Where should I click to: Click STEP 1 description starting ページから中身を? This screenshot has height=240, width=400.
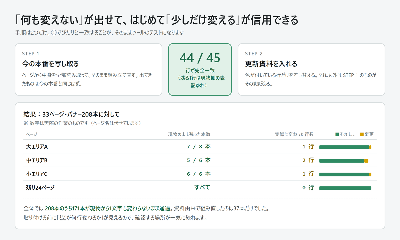coord(87,79)
